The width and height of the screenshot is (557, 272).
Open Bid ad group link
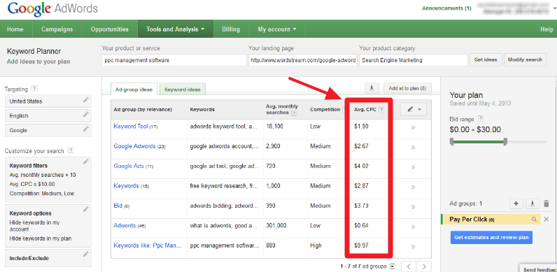(118, 206)
